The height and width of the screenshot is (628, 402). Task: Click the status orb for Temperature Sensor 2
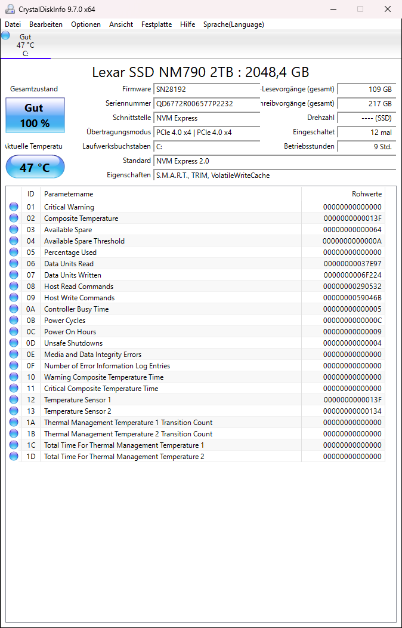[14, 411]
